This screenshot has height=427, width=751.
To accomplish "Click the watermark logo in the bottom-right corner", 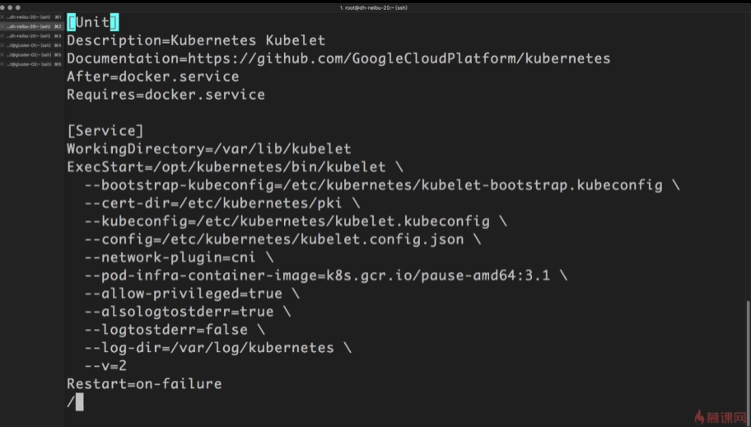I will [x=721, y=416].
